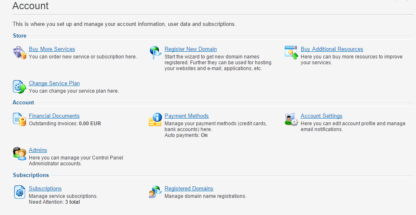The height and width of the screenshot is (215, 416).
Task: Click the Admins two-people icon
Action: click(x=20, y=154)
